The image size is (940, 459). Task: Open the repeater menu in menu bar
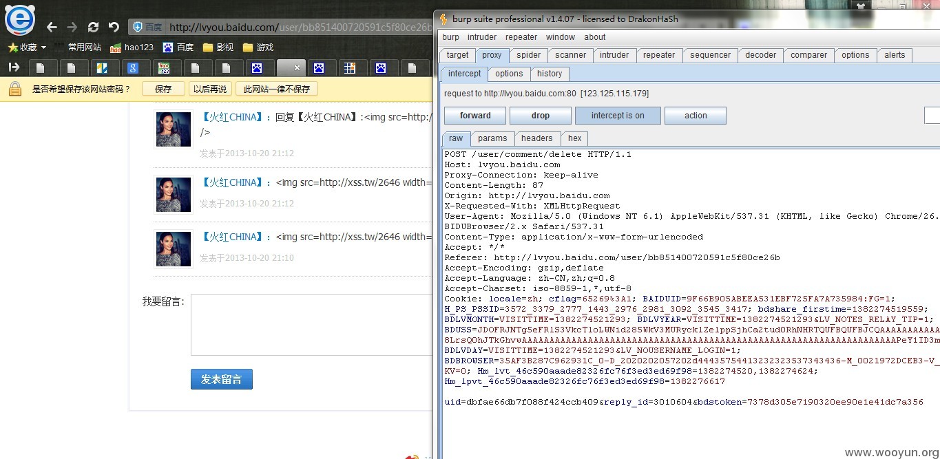(x=521, y=37)
